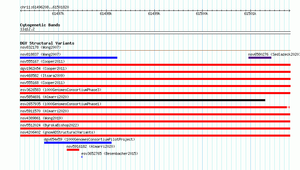Click the short red bar of nsv5916182
The image size is (300, 170).
point(73,150)
